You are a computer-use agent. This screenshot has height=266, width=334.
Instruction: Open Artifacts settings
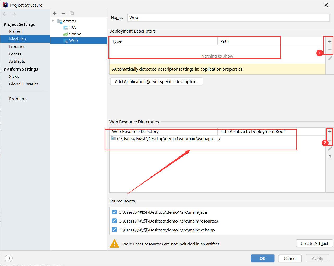[x=17, y=61]
